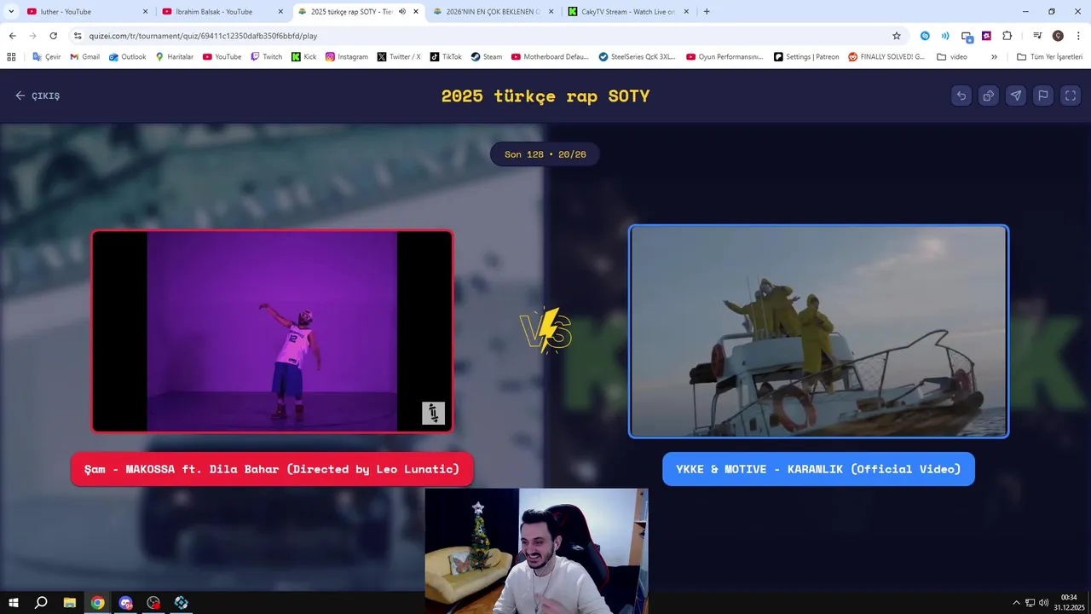Screen dimensions: 1091x614
Task: Open the Chrome profile avatar
Action: coord(1058,36)
